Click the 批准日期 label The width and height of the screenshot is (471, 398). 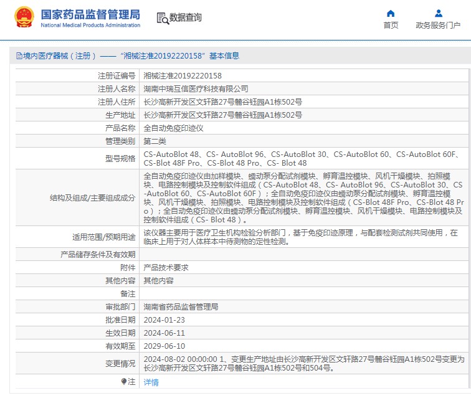tap(120, 320)
